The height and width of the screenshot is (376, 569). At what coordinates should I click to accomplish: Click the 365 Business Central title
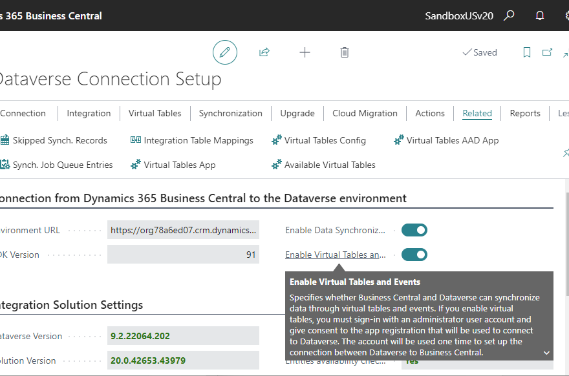53,16
